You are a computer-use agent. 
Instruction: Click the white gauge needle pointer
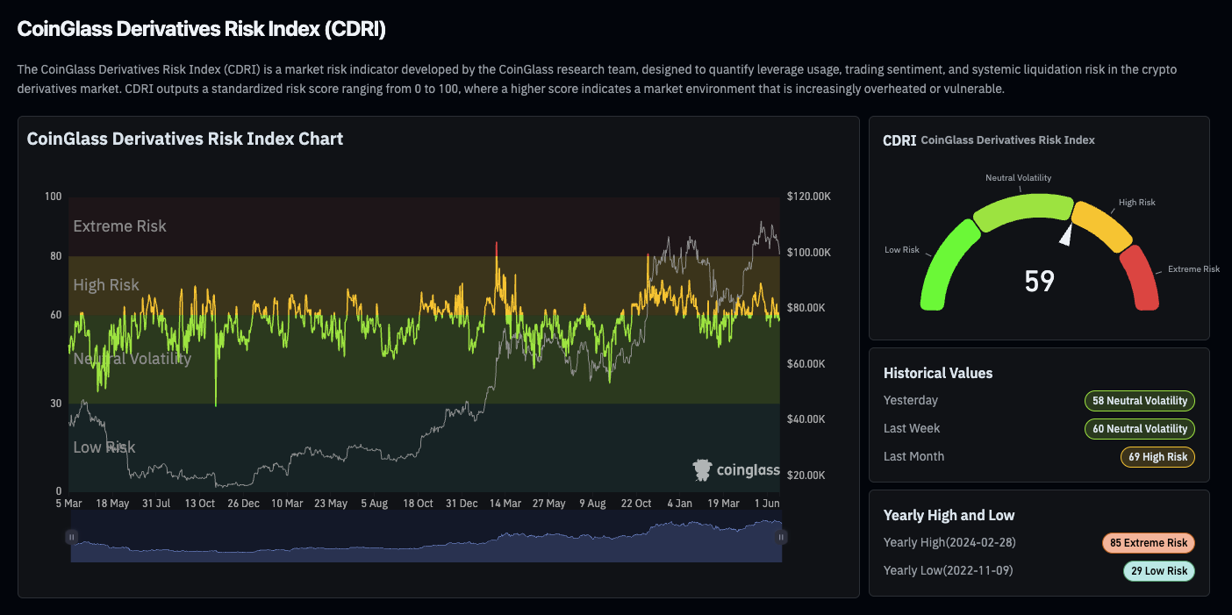[1066, 235]
